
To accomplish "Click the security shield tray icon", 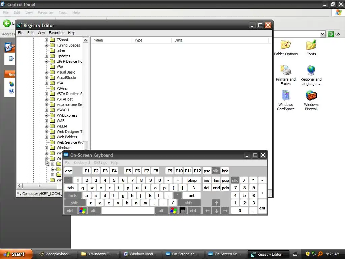I will 308,254.
